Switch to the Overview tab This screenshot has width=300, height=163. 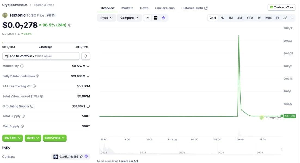tap(108, 8)
